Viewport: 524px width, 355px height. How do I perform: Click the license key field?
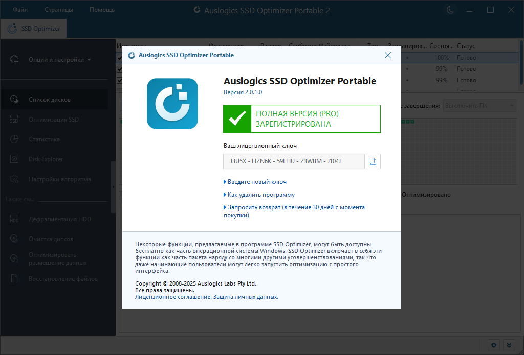pyautogui.click(x=294, y=161)
